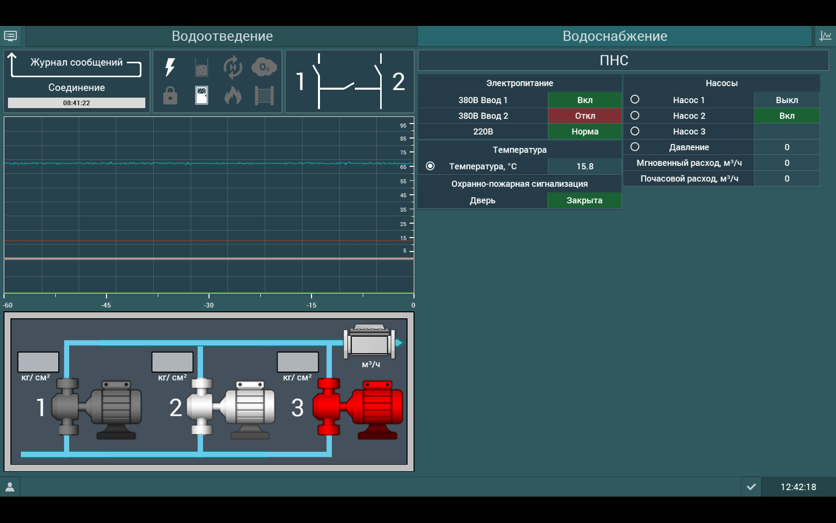This screenshot has height=523, width=836.
Task: Click the padlock security icon
Action: 170,95
